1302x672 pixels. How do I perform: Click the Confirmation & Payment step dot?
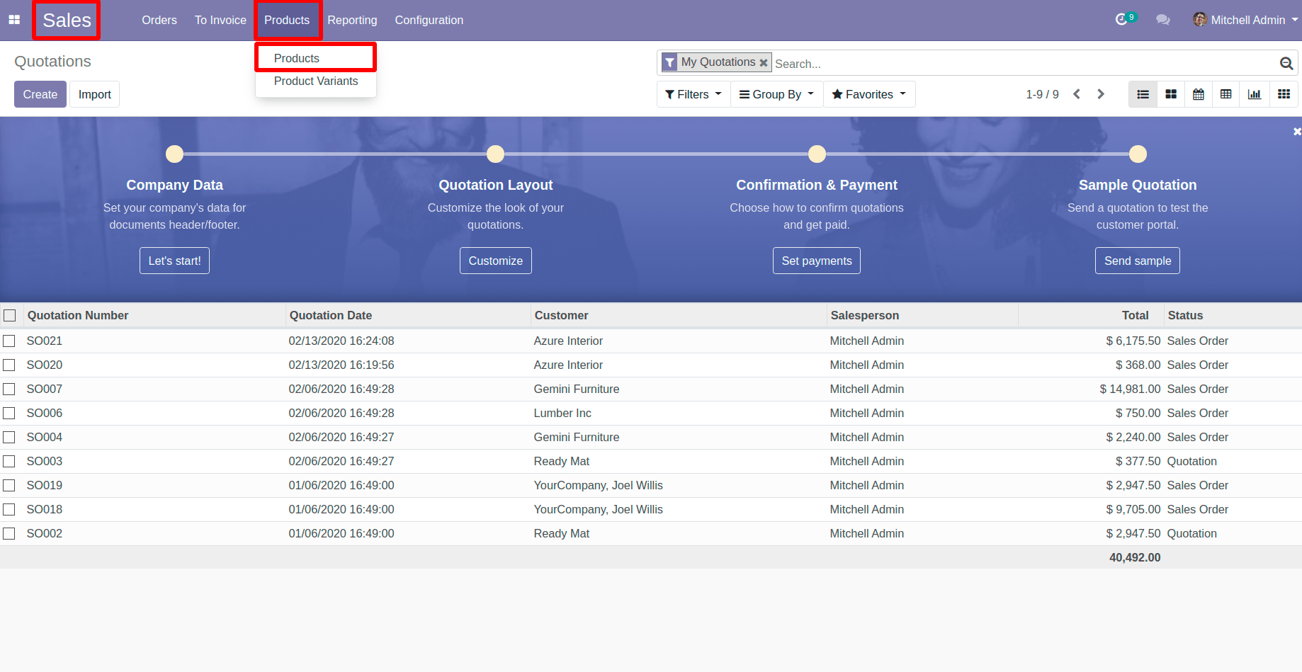[x=817, y=154]
